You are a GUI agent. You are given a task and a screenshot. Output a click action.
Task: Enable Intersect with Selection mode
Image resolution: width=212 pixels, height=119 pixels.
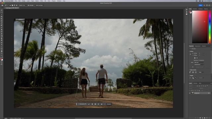[17, 5]
